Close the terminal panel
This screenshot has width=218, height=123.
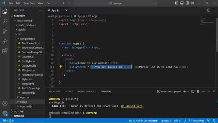214,92
